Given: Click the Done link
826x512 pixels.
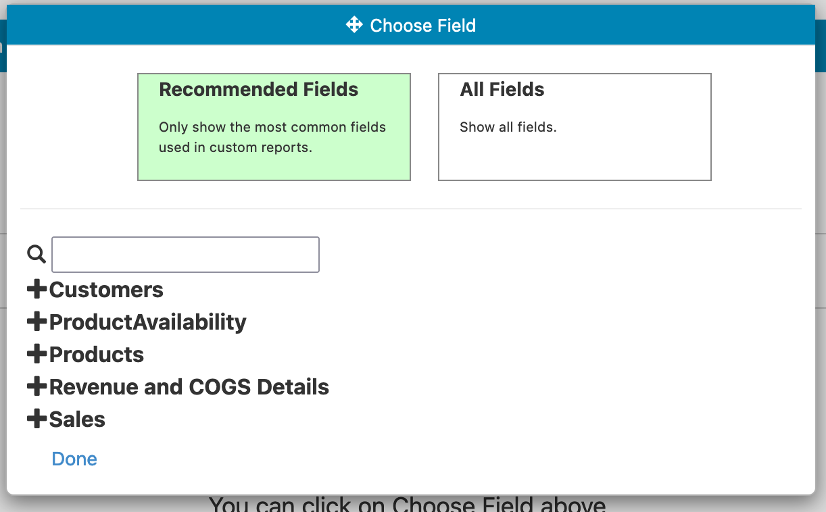Looking at the screenshot, I should pos(74,459).
